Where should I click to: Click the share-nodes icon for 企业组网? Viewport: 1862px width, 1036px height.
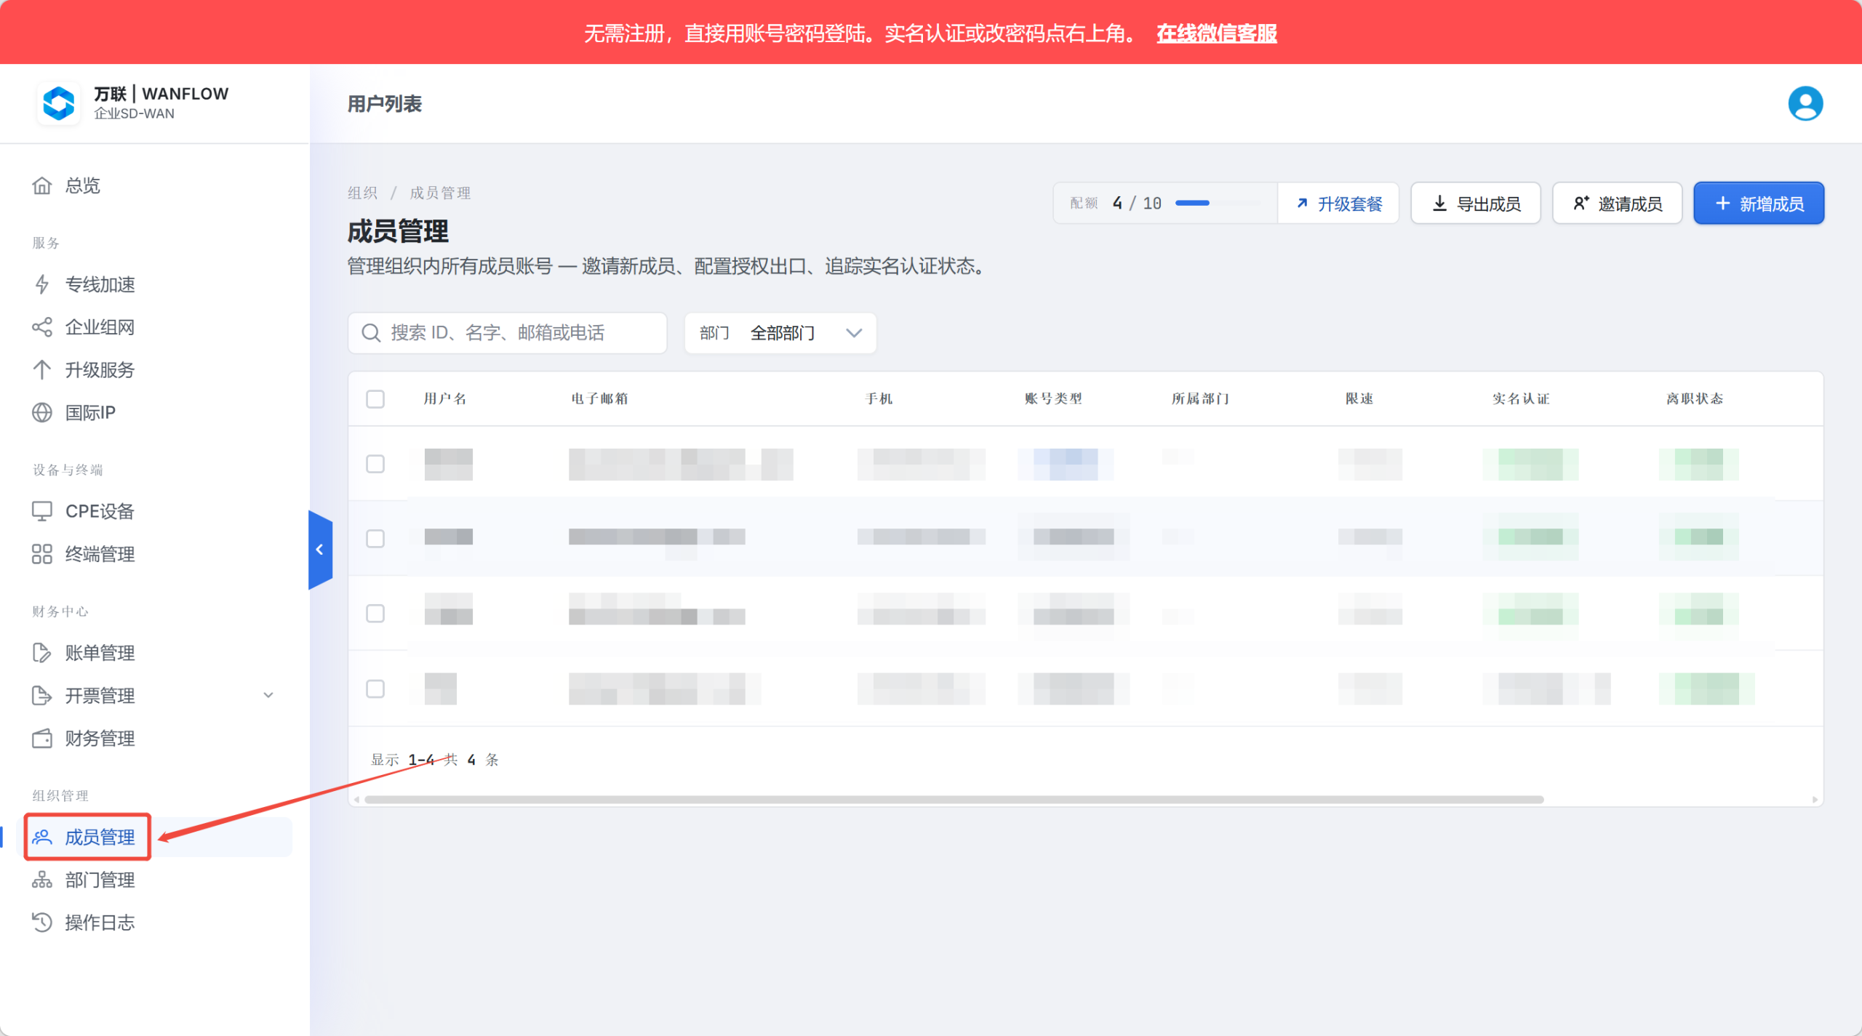click(42, 327)
